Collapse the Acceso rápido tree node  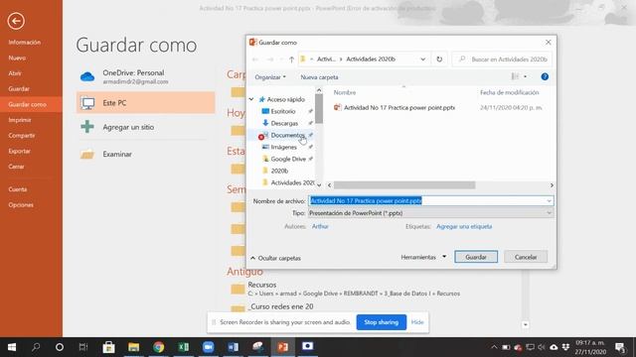click(x=251, y=99)
